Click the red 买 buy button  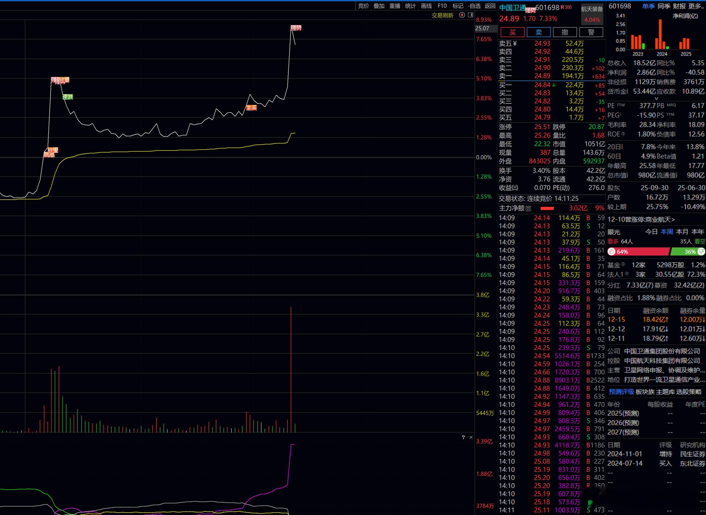click(512, 32)
